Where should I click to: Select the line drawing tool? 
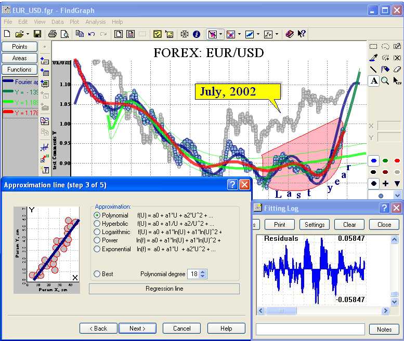[373, 69]
